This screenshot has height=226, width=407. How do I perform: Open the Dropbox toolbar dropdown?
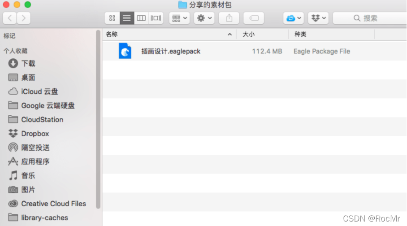[318, 18]
